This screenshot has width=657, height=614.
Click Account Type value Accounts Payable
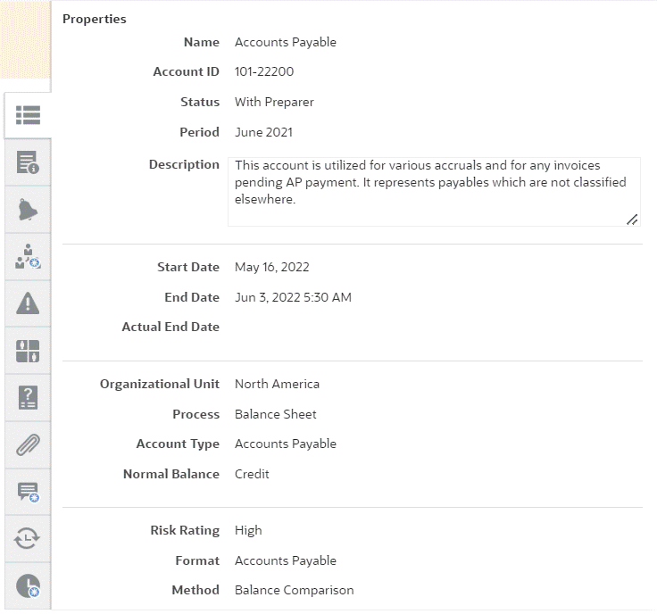tap(286, 444)
